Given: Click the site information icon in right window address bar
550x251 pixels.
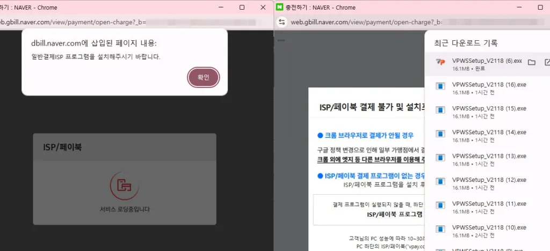Looking at the screenshot, I should click(281, 22).
